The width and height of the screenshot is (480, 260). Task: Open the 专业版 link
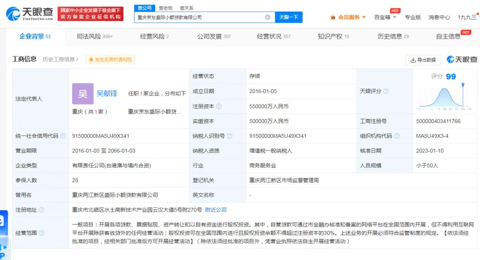(413, 17)
